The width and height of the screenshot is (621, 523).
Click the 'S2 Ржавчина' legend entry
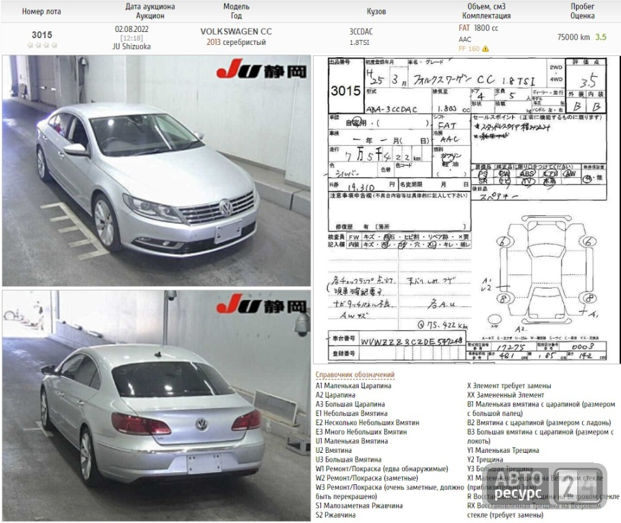[335, 515]
